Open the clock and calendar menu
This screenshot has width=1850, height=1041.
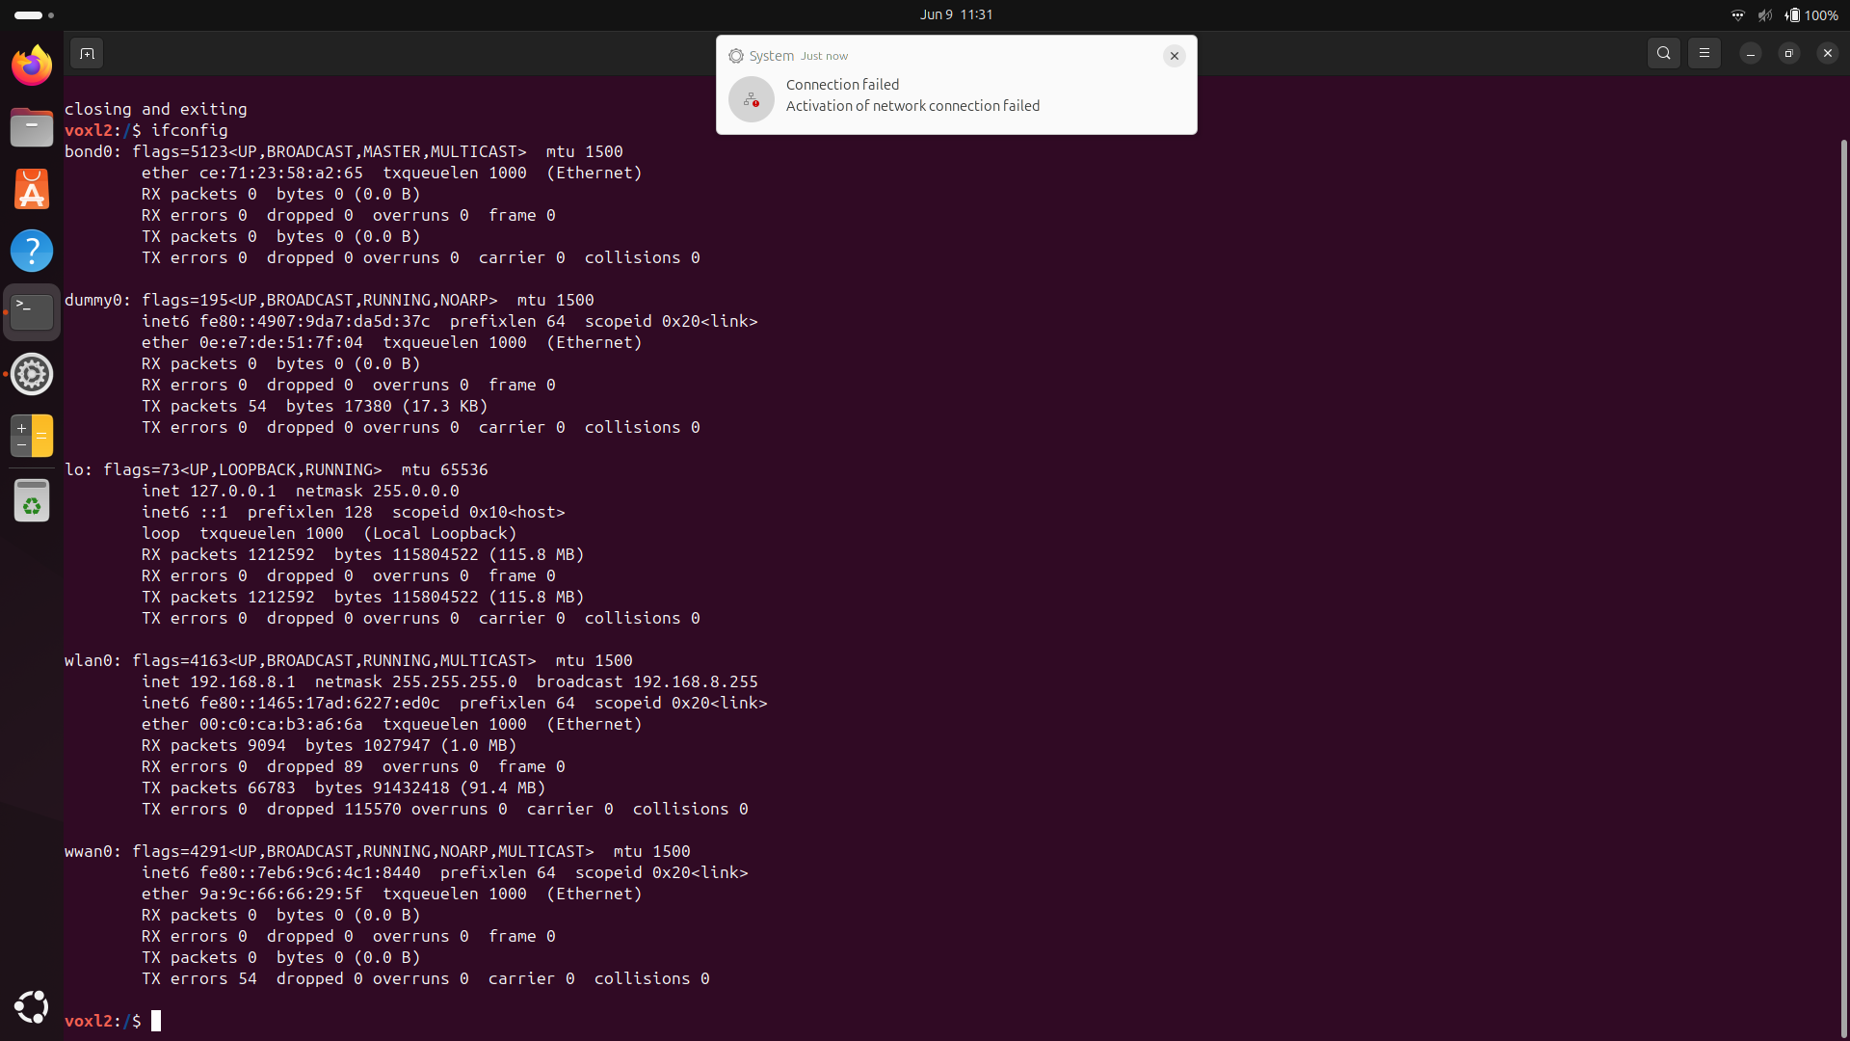coord(956,14)
